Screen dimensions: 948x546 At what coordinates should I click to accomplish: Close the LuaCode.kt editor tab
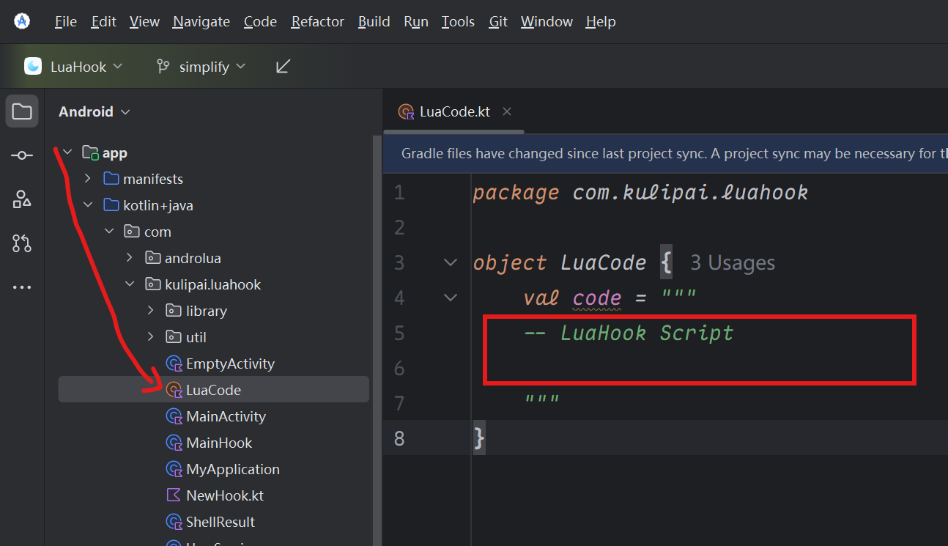tap(507, 111)
